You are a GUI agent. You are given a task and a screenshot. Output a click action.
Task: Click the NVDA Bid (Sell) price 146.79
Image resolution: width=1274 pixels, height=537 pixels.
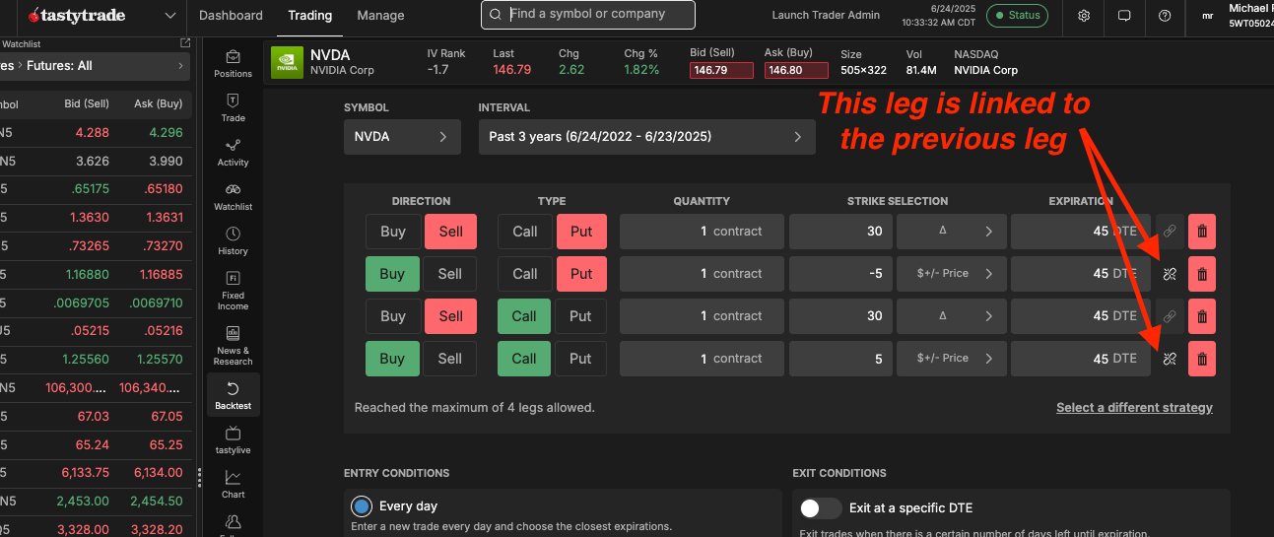click(x=721, y=70)
